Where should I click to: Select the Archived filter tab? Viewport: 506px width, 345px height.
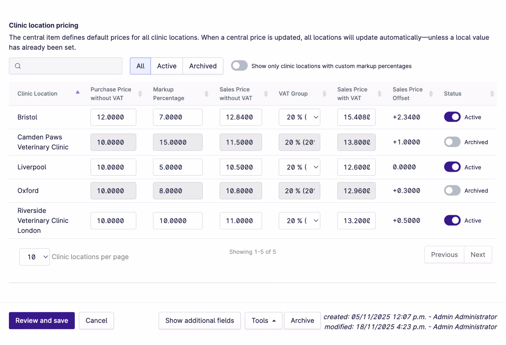(203, 66)
